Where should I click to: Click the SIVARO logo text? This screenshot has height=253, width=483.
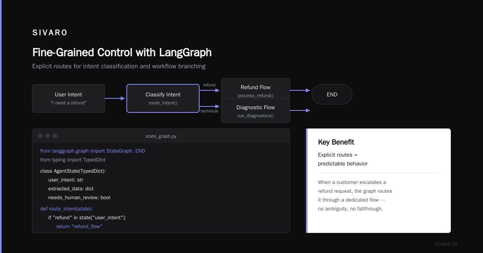[50, 33]
